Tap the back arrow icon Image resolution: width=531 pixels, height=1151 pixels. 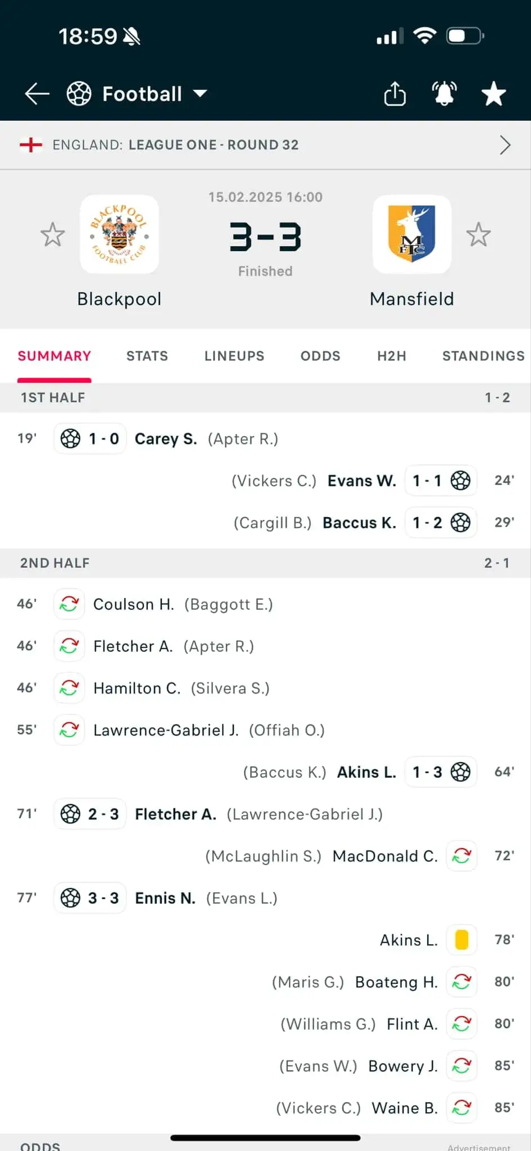tap(37, 94)
